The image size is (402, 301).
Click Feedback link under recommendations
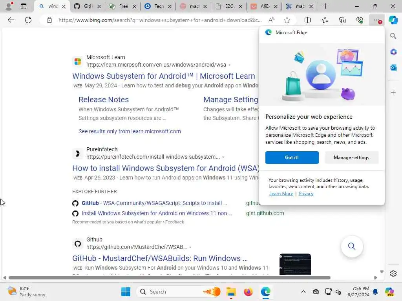pos(174,222)
